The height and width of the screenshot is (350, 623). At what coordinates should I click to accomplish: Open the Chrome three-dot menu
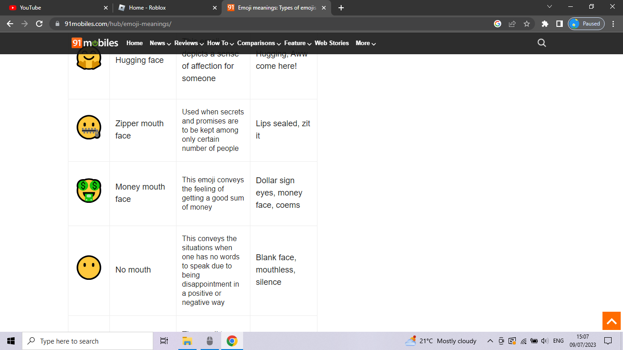613,24
